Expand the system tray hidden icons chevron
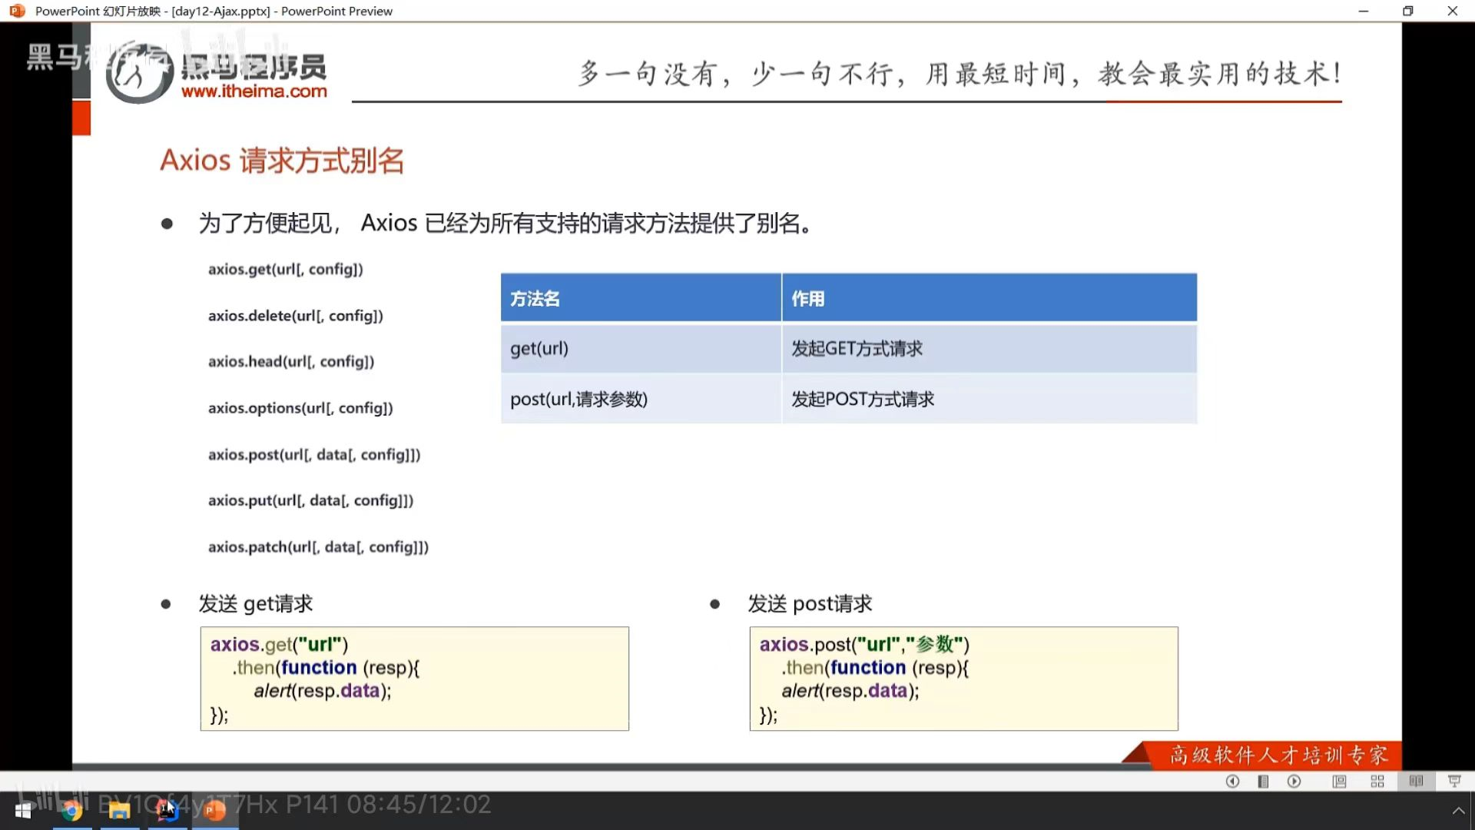This screenshot has height=830, width=1475. [x=1458, y=810]
